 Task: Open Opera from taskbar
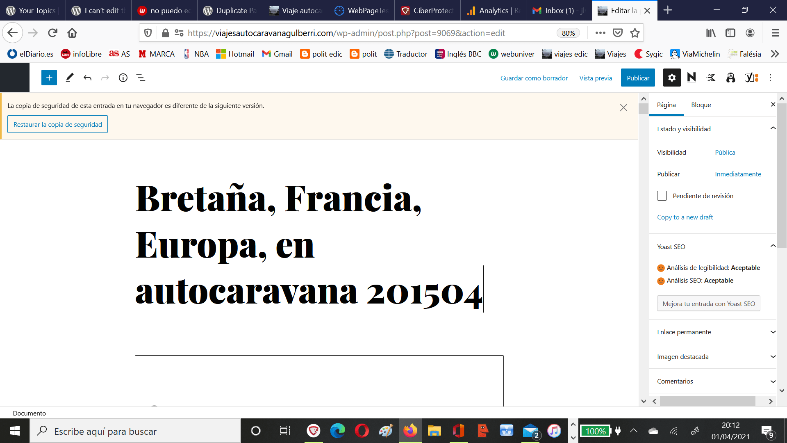click(362, 431)
